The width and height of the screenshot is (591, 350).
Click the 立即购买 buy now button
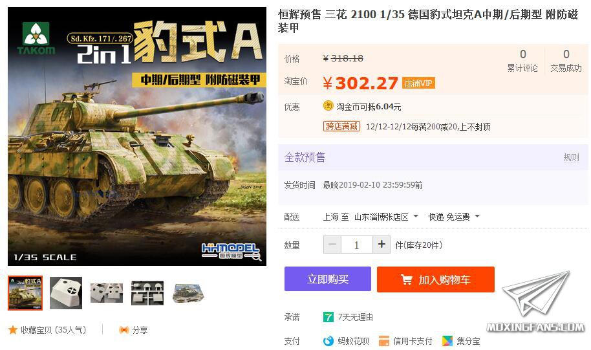point(328,279)
